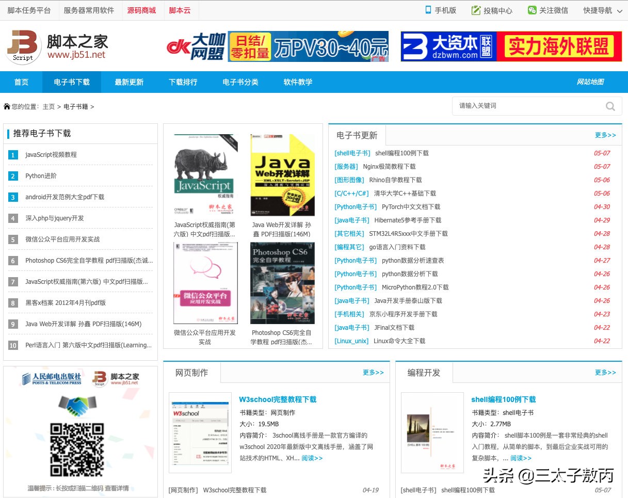This screenshot has height=498, width=628.
Task: Click the 电子书籍 breadcrumb link
Action: [76, 107]
